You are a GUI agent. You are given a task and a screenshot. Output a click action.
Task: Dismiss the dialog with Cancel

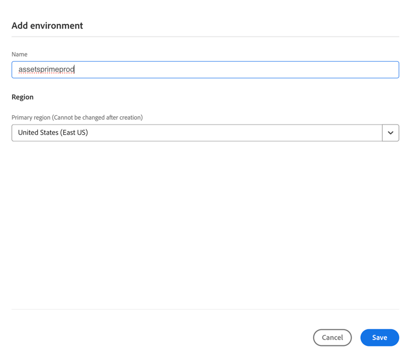(x=332, y=338)
